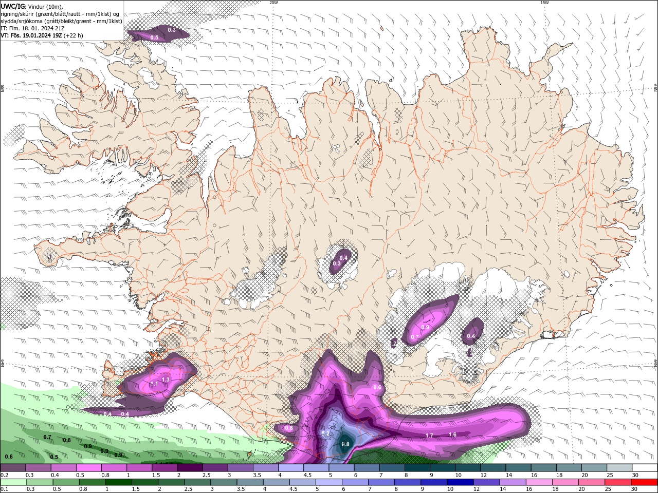Click the pale green 0.1 rain legend swatch
The image size is (658, 493).
13,482
